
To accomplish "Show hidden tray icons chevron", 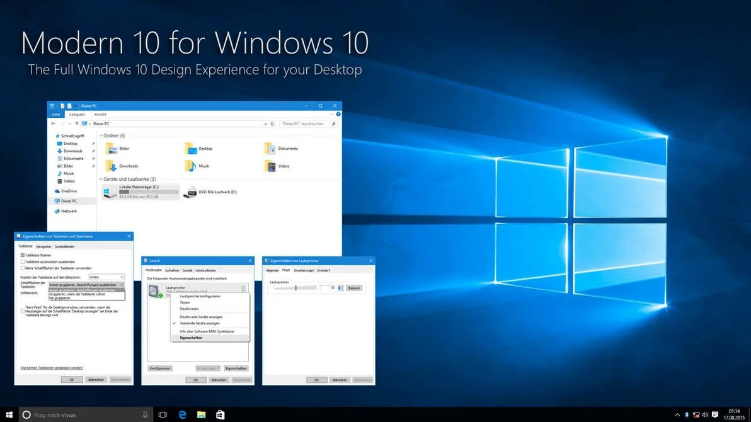I will point(677,415).
